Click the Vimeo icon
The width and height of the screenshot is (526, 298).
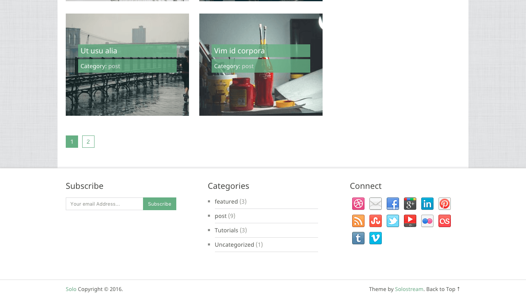tap(376, 238)
